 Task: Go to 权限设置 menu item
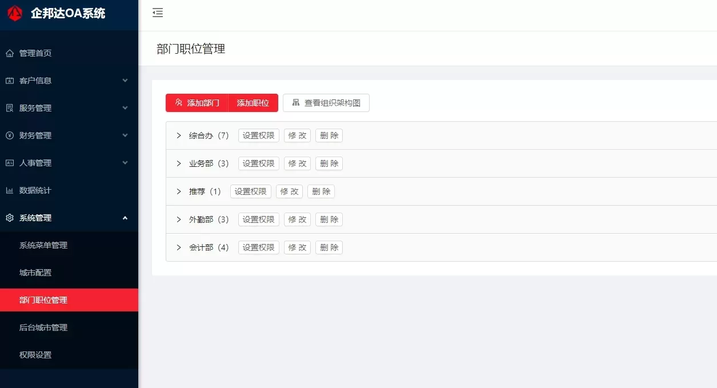(x=35, y=355)
